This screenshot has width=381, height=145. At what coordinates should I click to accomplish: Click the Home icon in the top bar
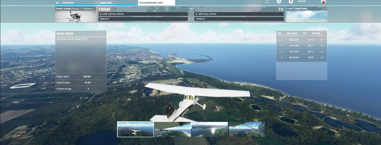coord(57,3)
